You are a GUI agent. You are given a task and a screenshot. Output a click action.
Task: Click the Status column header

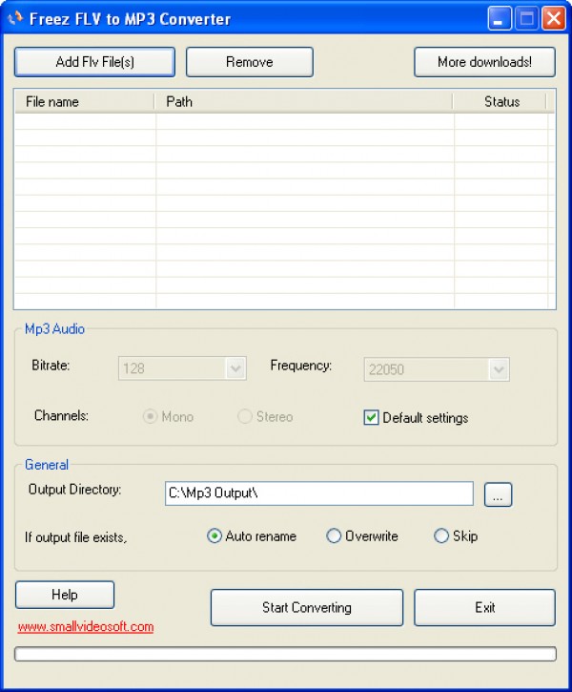coord(500,102)
